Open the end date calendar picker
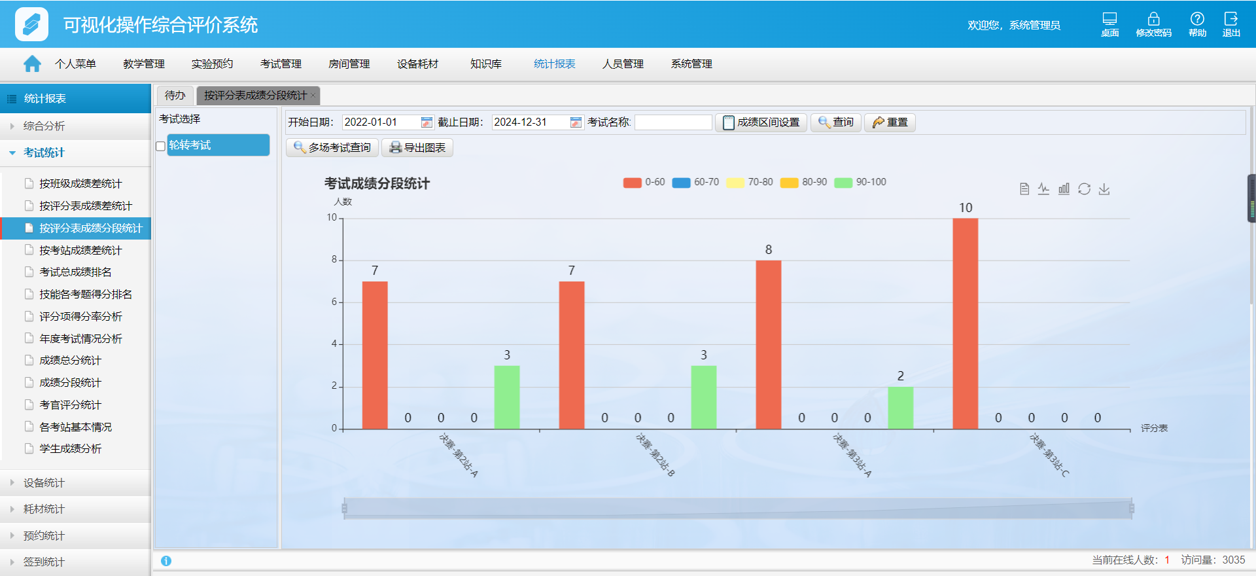 tap(576, 122)
